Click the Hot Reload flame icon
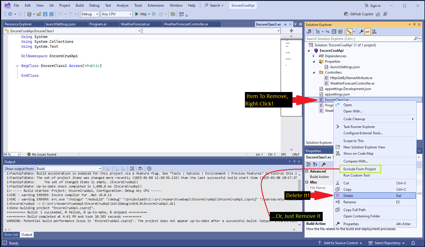Viewport: 425px width, 247px height. coord(161,14)
